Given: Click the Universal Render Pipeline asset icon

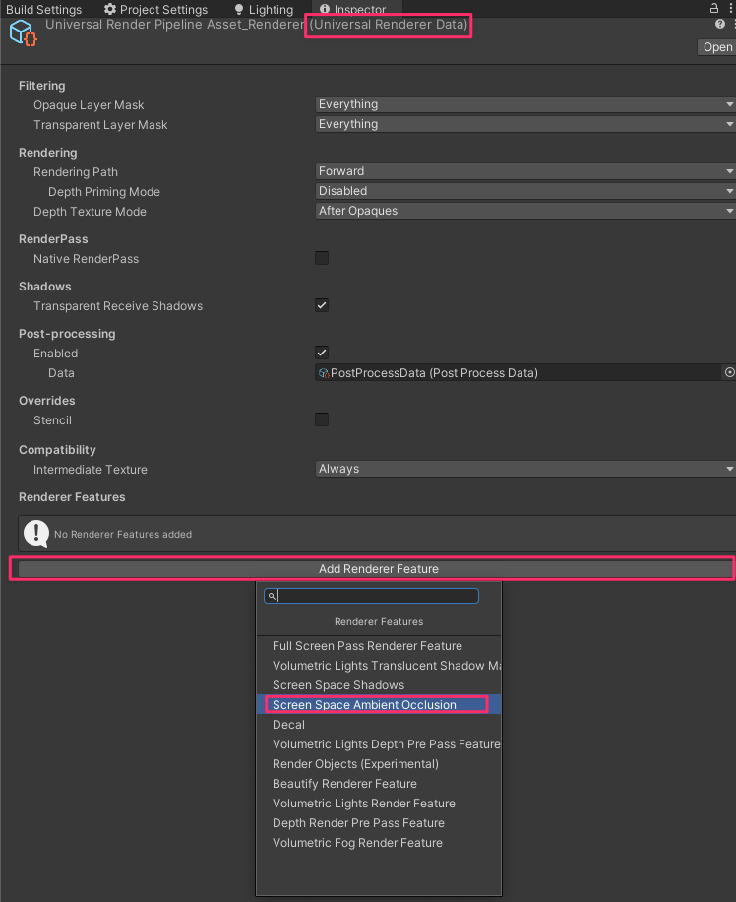Looking at the screenshot, I should coord(22,32).
